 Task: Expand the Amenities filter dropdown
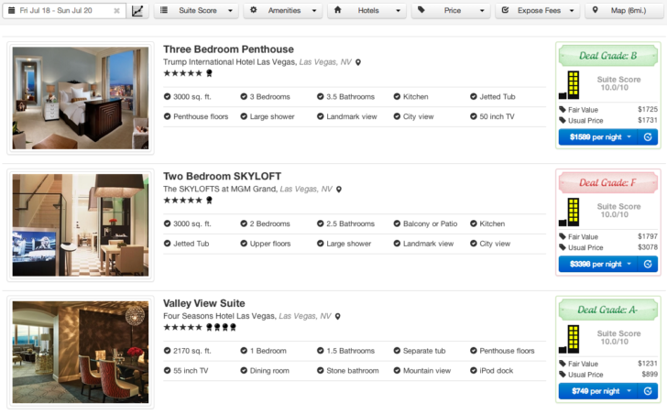tap(283, 11)
